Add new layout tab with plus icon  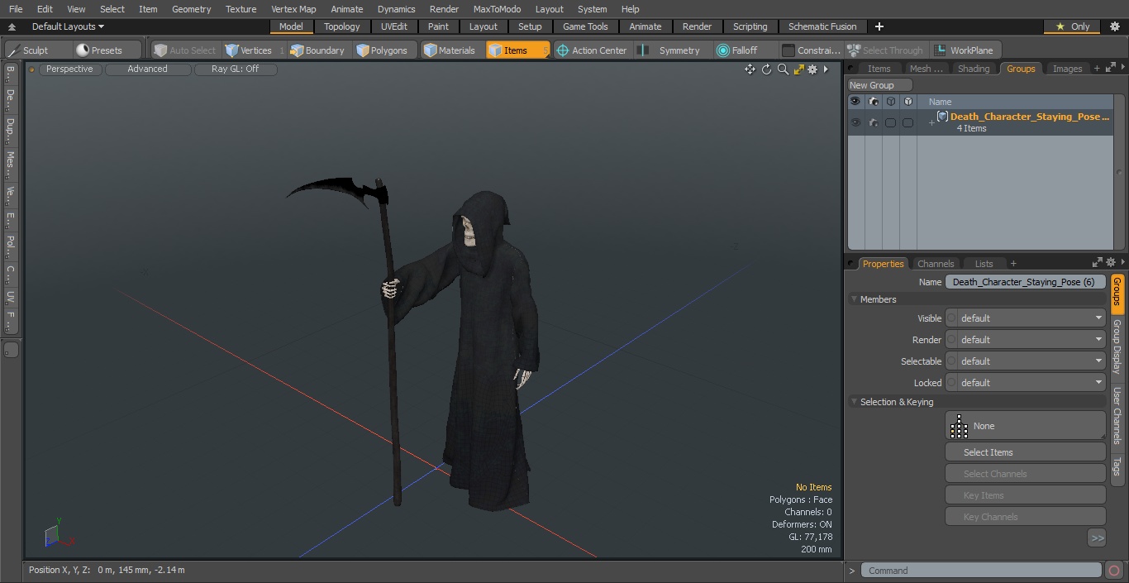pyautogui.click(x=879, y=26)
